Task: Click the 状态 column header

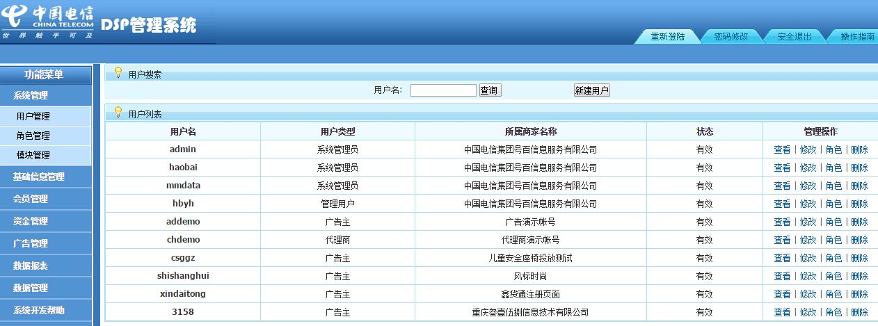Action: coord(705,131)
